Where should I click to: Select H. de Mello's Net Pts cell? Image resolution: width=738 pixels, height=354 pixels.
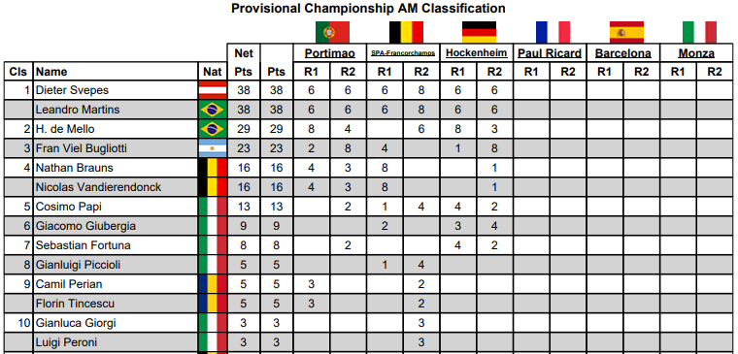[x=244, y=129]
